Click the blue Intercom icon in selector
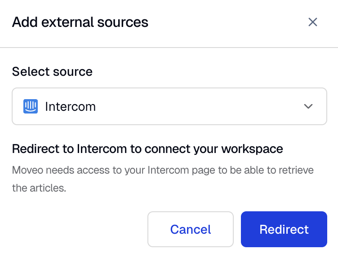This screenshot has height=262, width=338. pyautogui.click(x=31, y=106)
